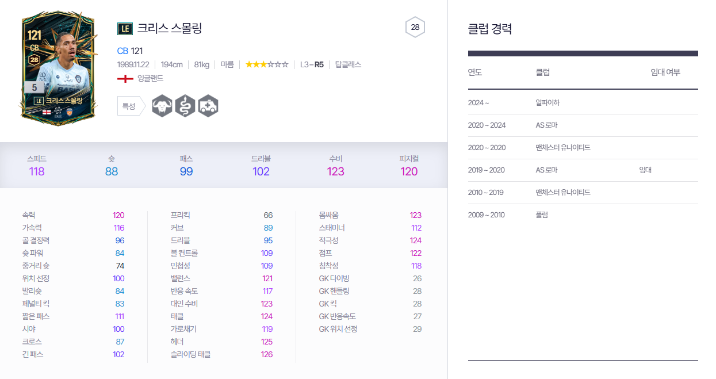Click the 클럽 경력 section heading
The width and height of the screenshot is (716, 379).
point(490,29)
